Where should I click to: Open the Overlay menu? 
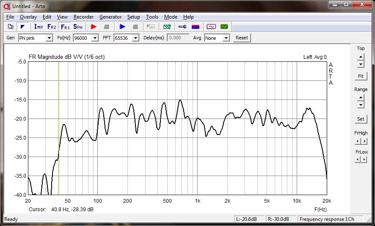[28, 17]
